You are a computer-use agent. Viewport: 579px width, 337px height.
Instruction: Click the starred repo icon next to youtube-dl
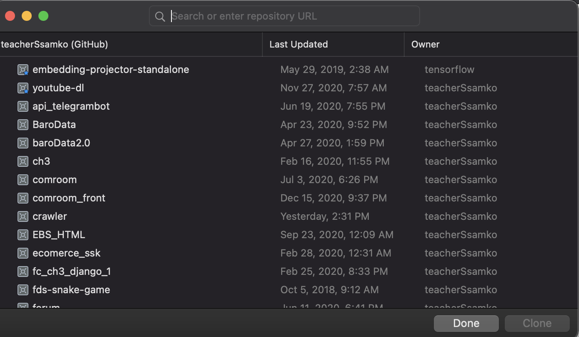click(x=23, y=88)
